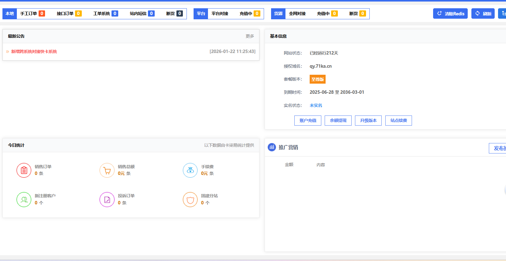
Task: Select 平台对接 in the platform group
Action: [220, 13]
